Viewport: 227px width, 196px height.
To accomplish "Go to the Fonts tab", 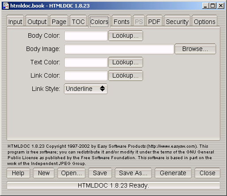I will pyautogui.click(x=121, y=21).
